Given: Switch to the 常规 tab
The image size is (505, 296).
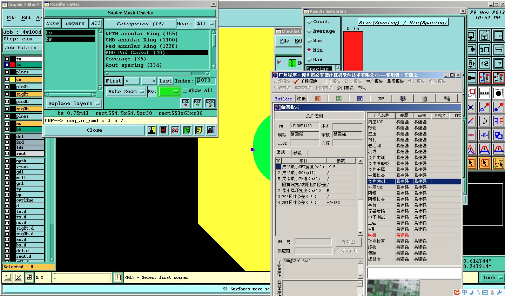Looking at the screenshot, I should (x=281, y=152).
